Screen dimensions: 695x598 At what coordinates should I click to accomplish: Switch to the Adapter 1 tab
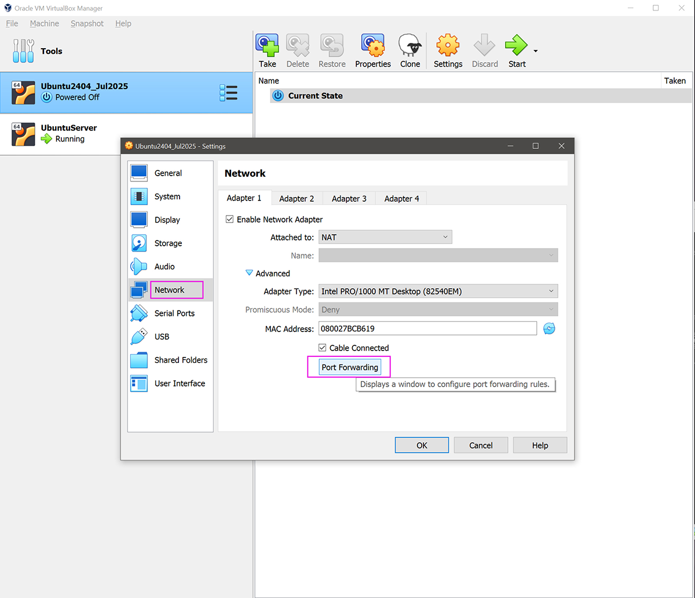(x=244, y=198)
